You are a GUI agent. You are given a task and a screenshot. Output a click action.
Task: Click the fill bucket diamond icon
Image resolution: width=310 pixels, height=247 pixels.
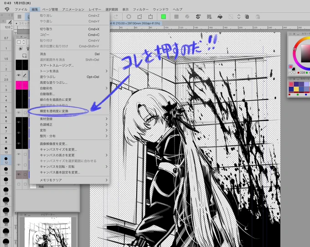tap(220, 17)
